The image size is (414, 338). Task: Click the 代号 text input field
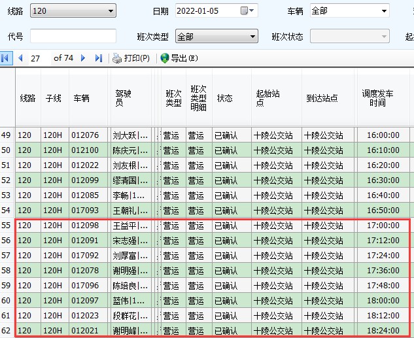pos(73,37)
